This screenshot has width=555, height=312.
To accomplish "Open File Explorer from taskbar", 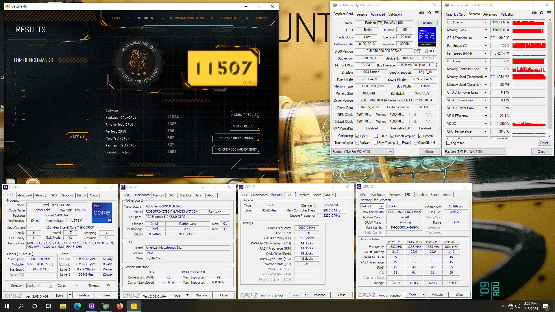I will tap(63, 306).
